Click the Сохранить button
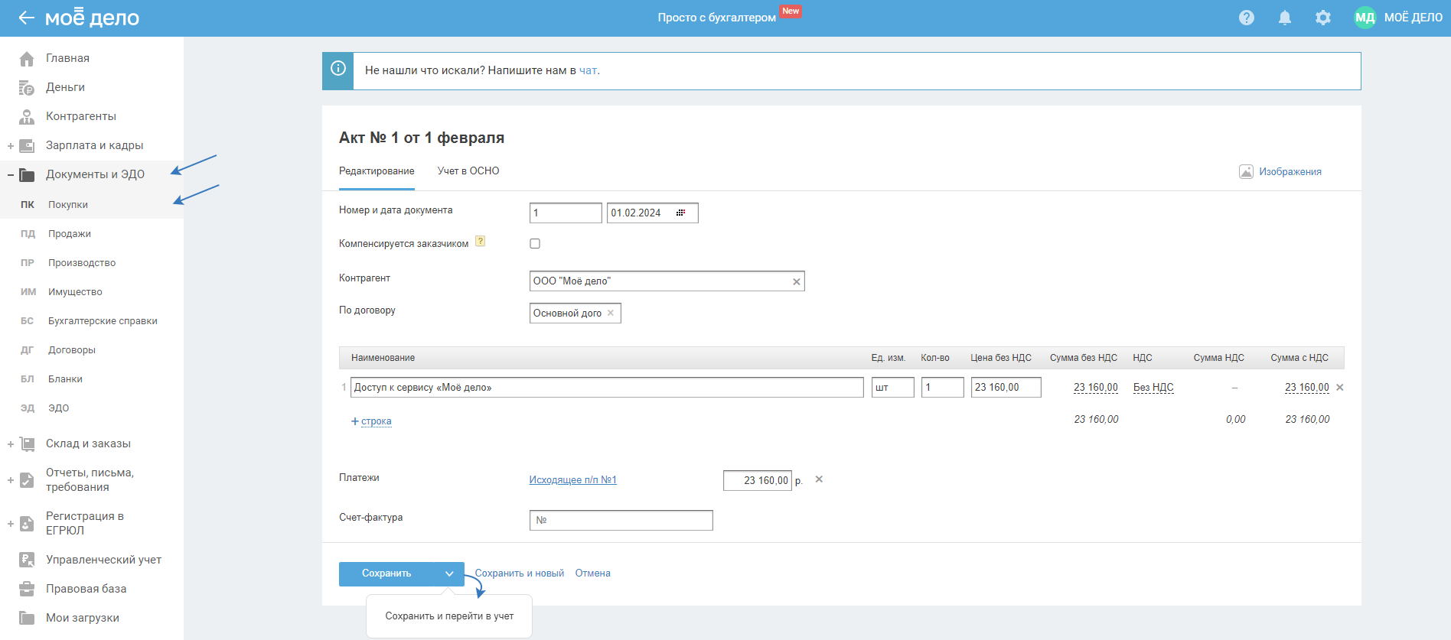This screenshot has width=1451, height=640. point(386,574)
